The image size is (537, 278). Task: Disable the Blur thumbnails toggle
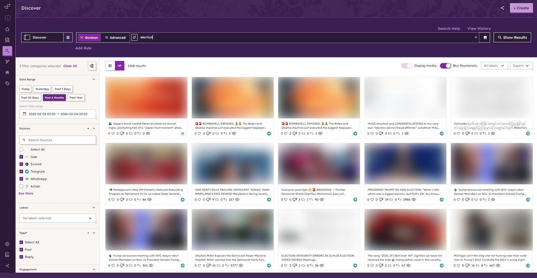(x=445, y=66)
